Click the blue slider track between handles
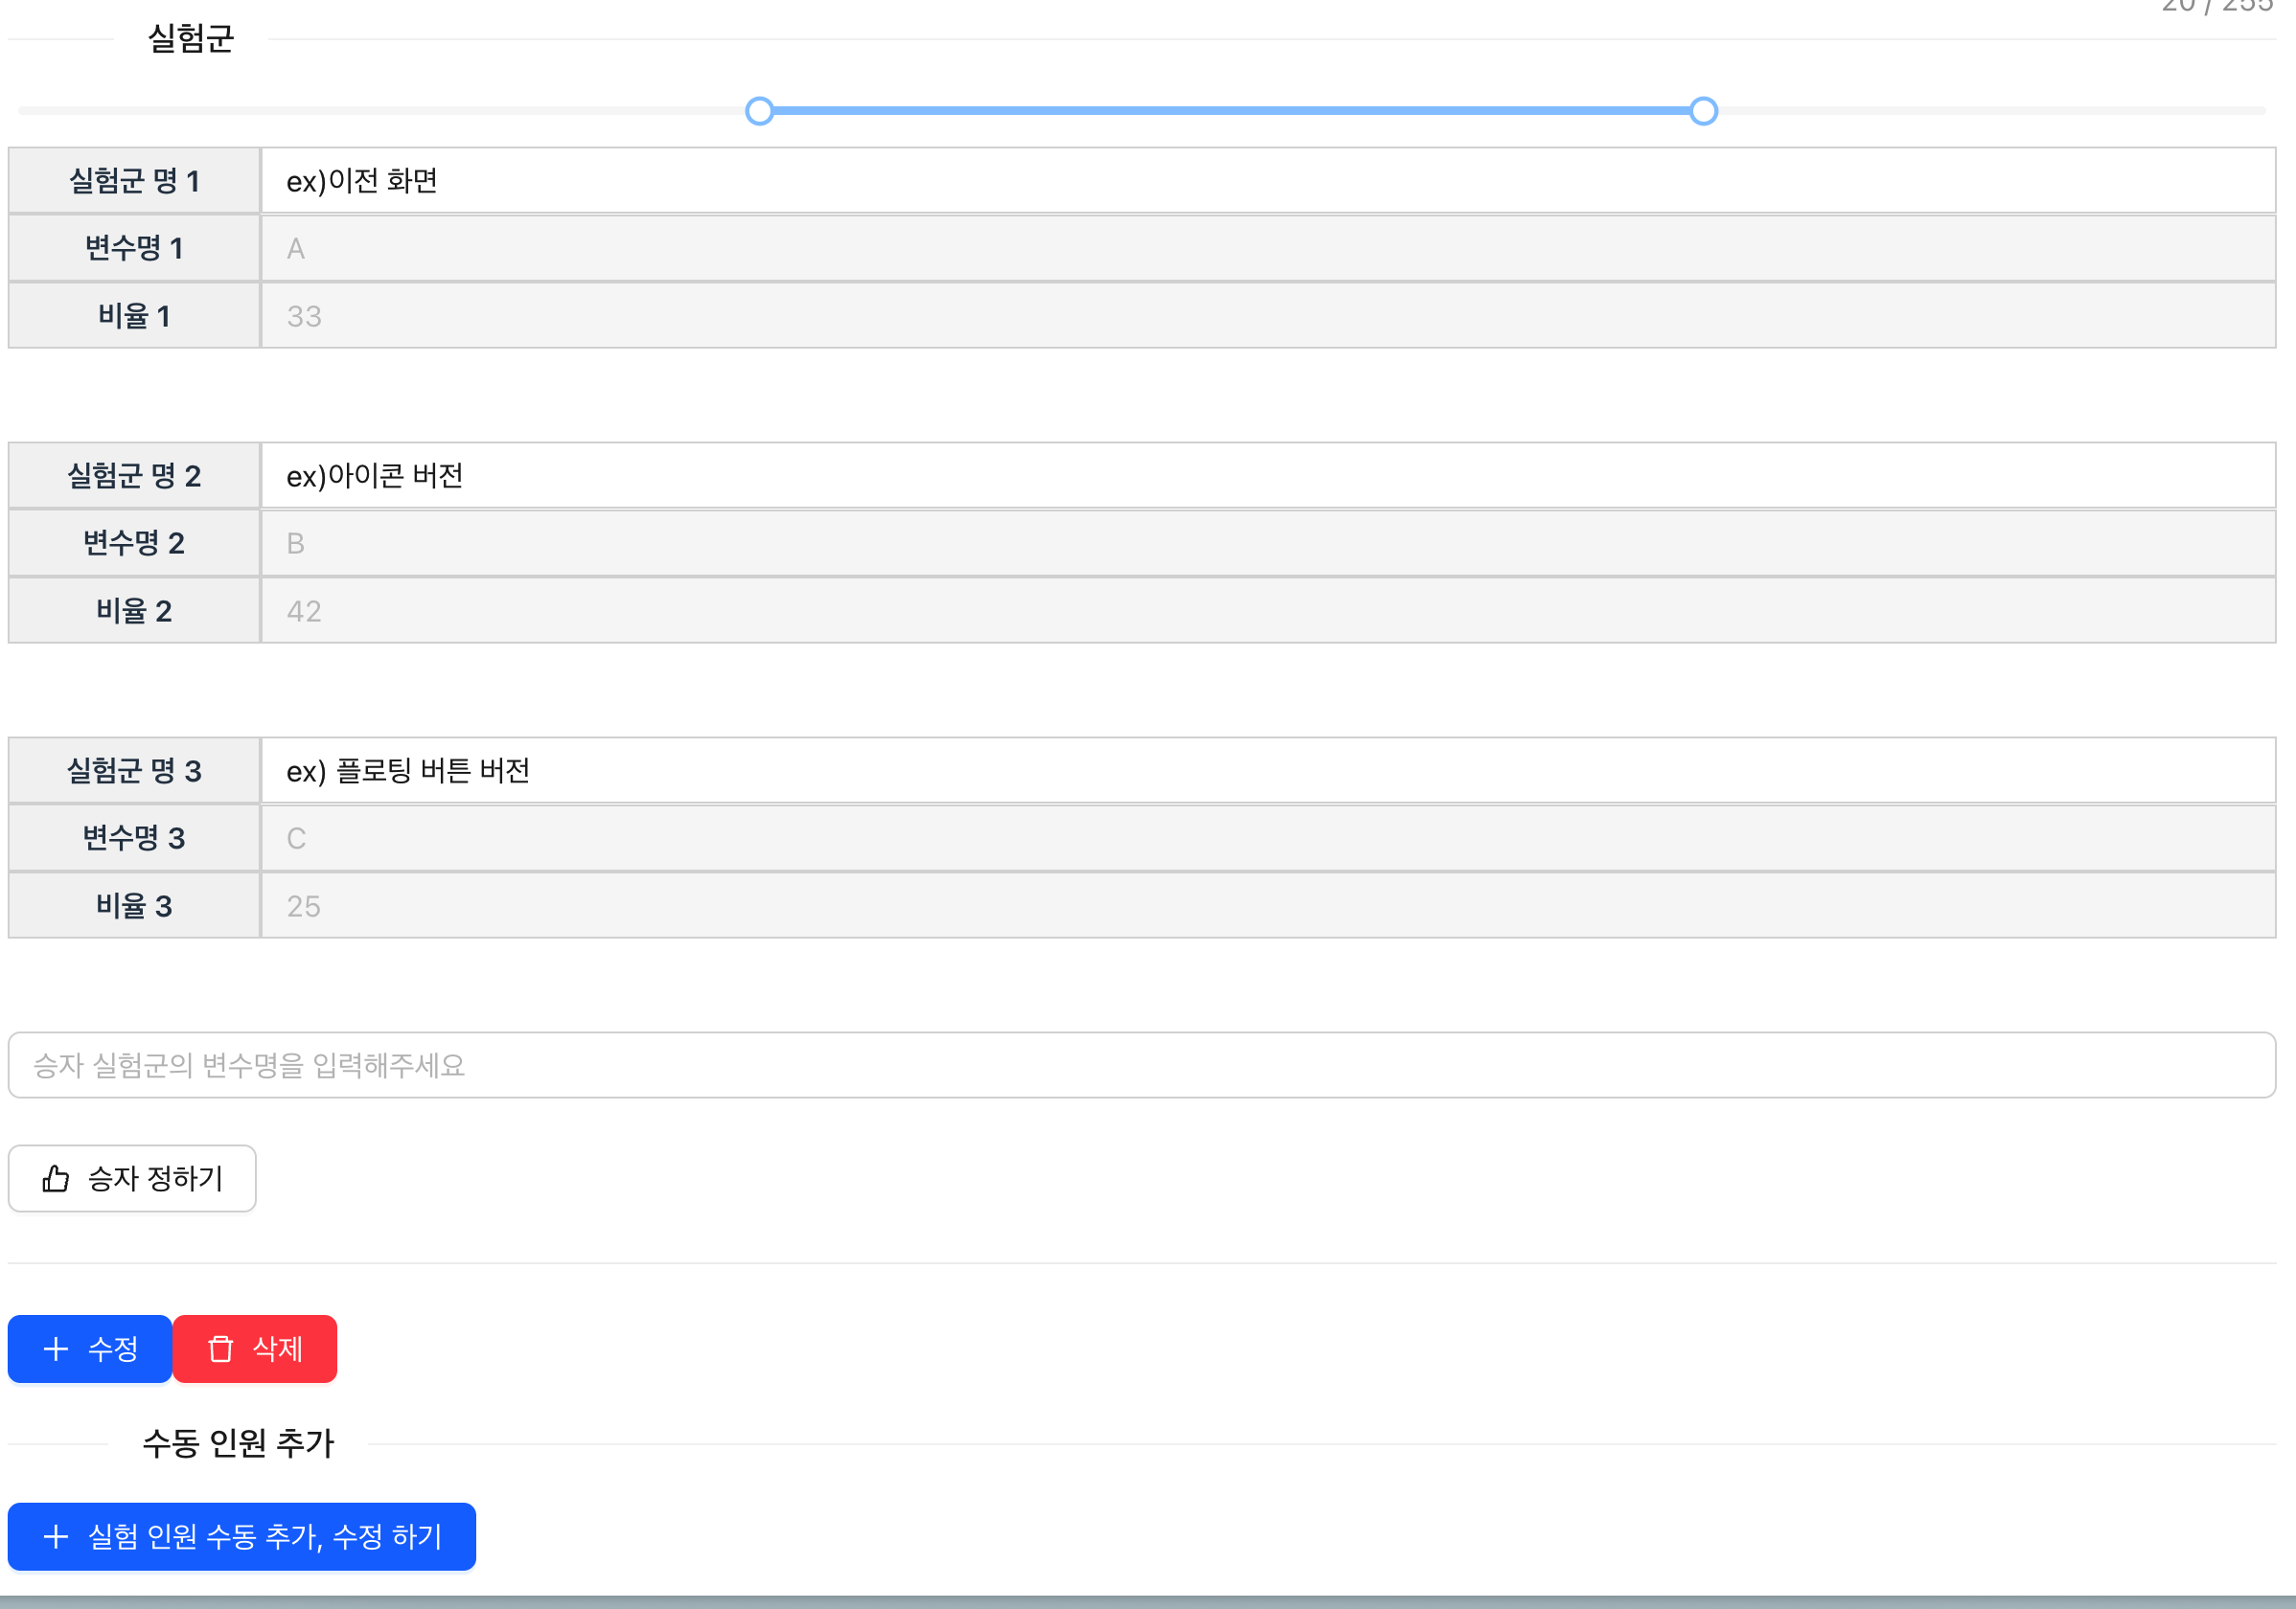 point(1232,111)
